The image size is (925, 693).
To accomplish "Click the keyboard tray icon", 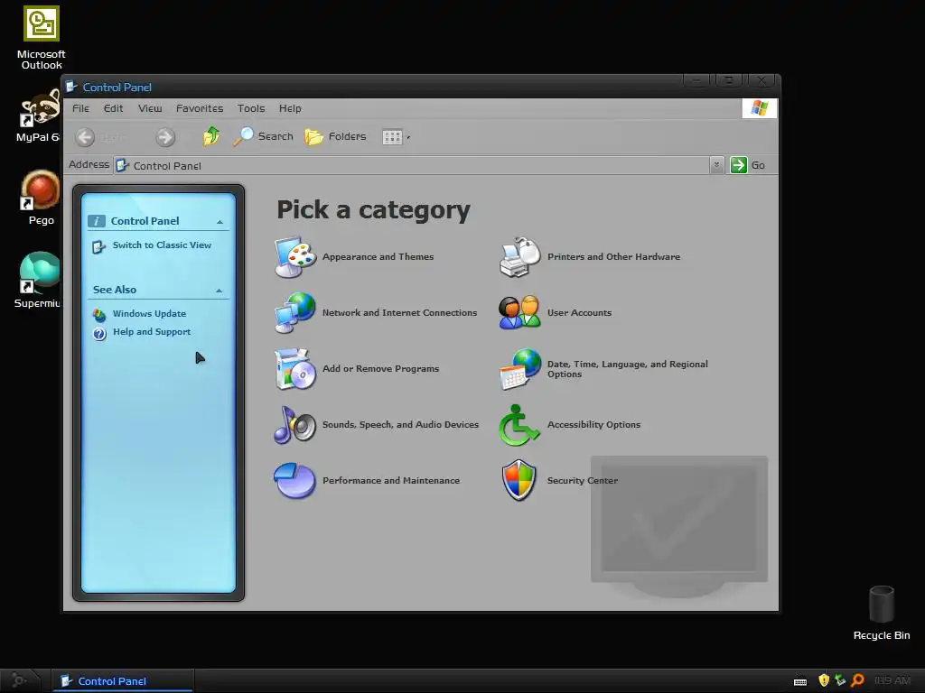I will click(800, 682).
